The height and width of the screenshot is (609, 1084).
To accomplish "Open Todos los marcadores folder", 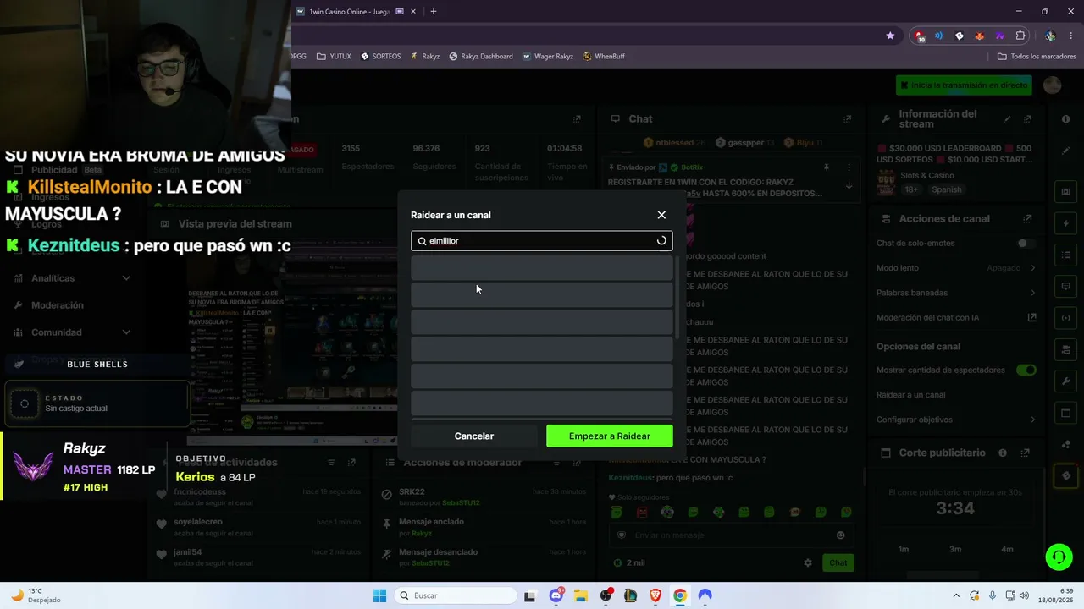I will tap(1037, 57).
